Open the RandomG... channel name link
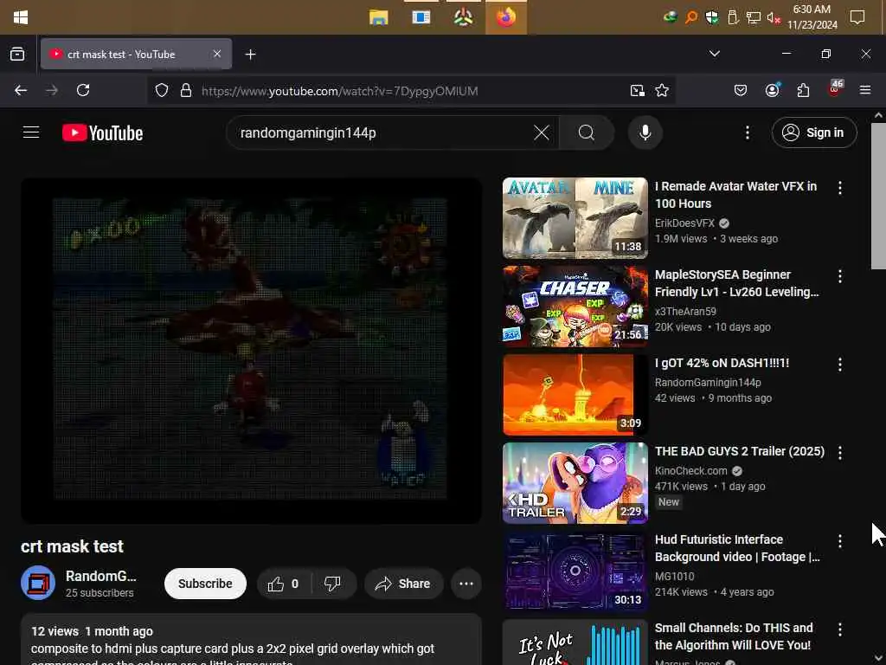Image resolution: width=886 pixels, height=665 pixels. (101, 576)
